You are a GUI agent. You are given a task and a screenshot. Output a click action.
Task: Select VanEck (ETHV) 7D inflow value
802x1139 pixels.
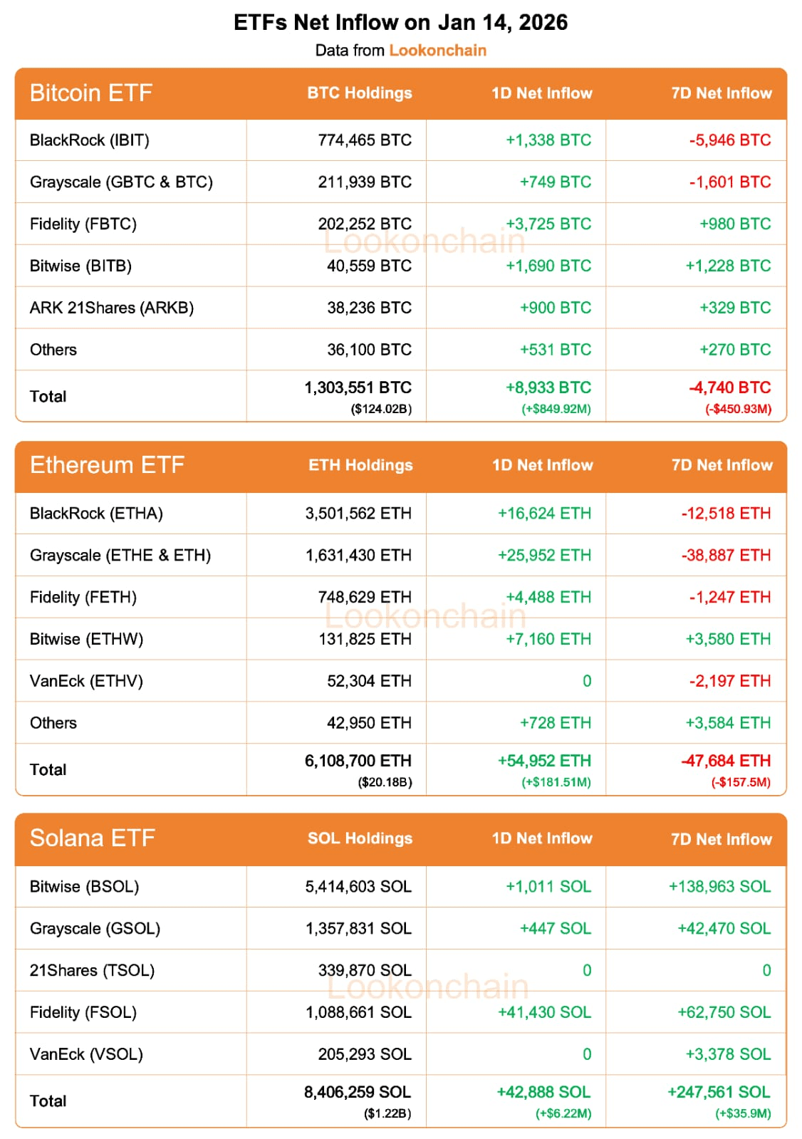pos(730,681)
